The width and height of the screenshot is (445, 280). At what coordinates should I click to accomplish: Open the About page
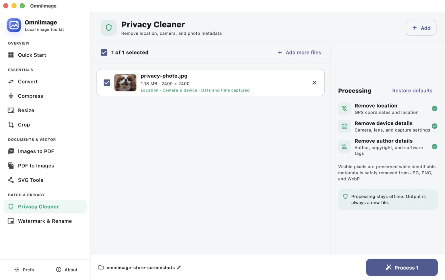coord(67,269)
